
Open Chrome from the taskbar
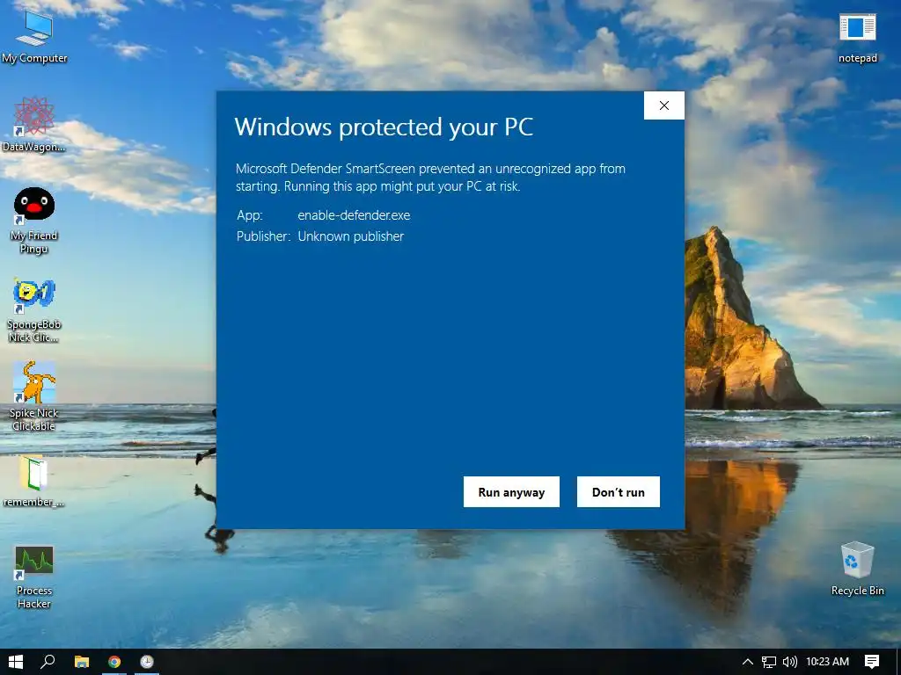[x=114, y=662]
